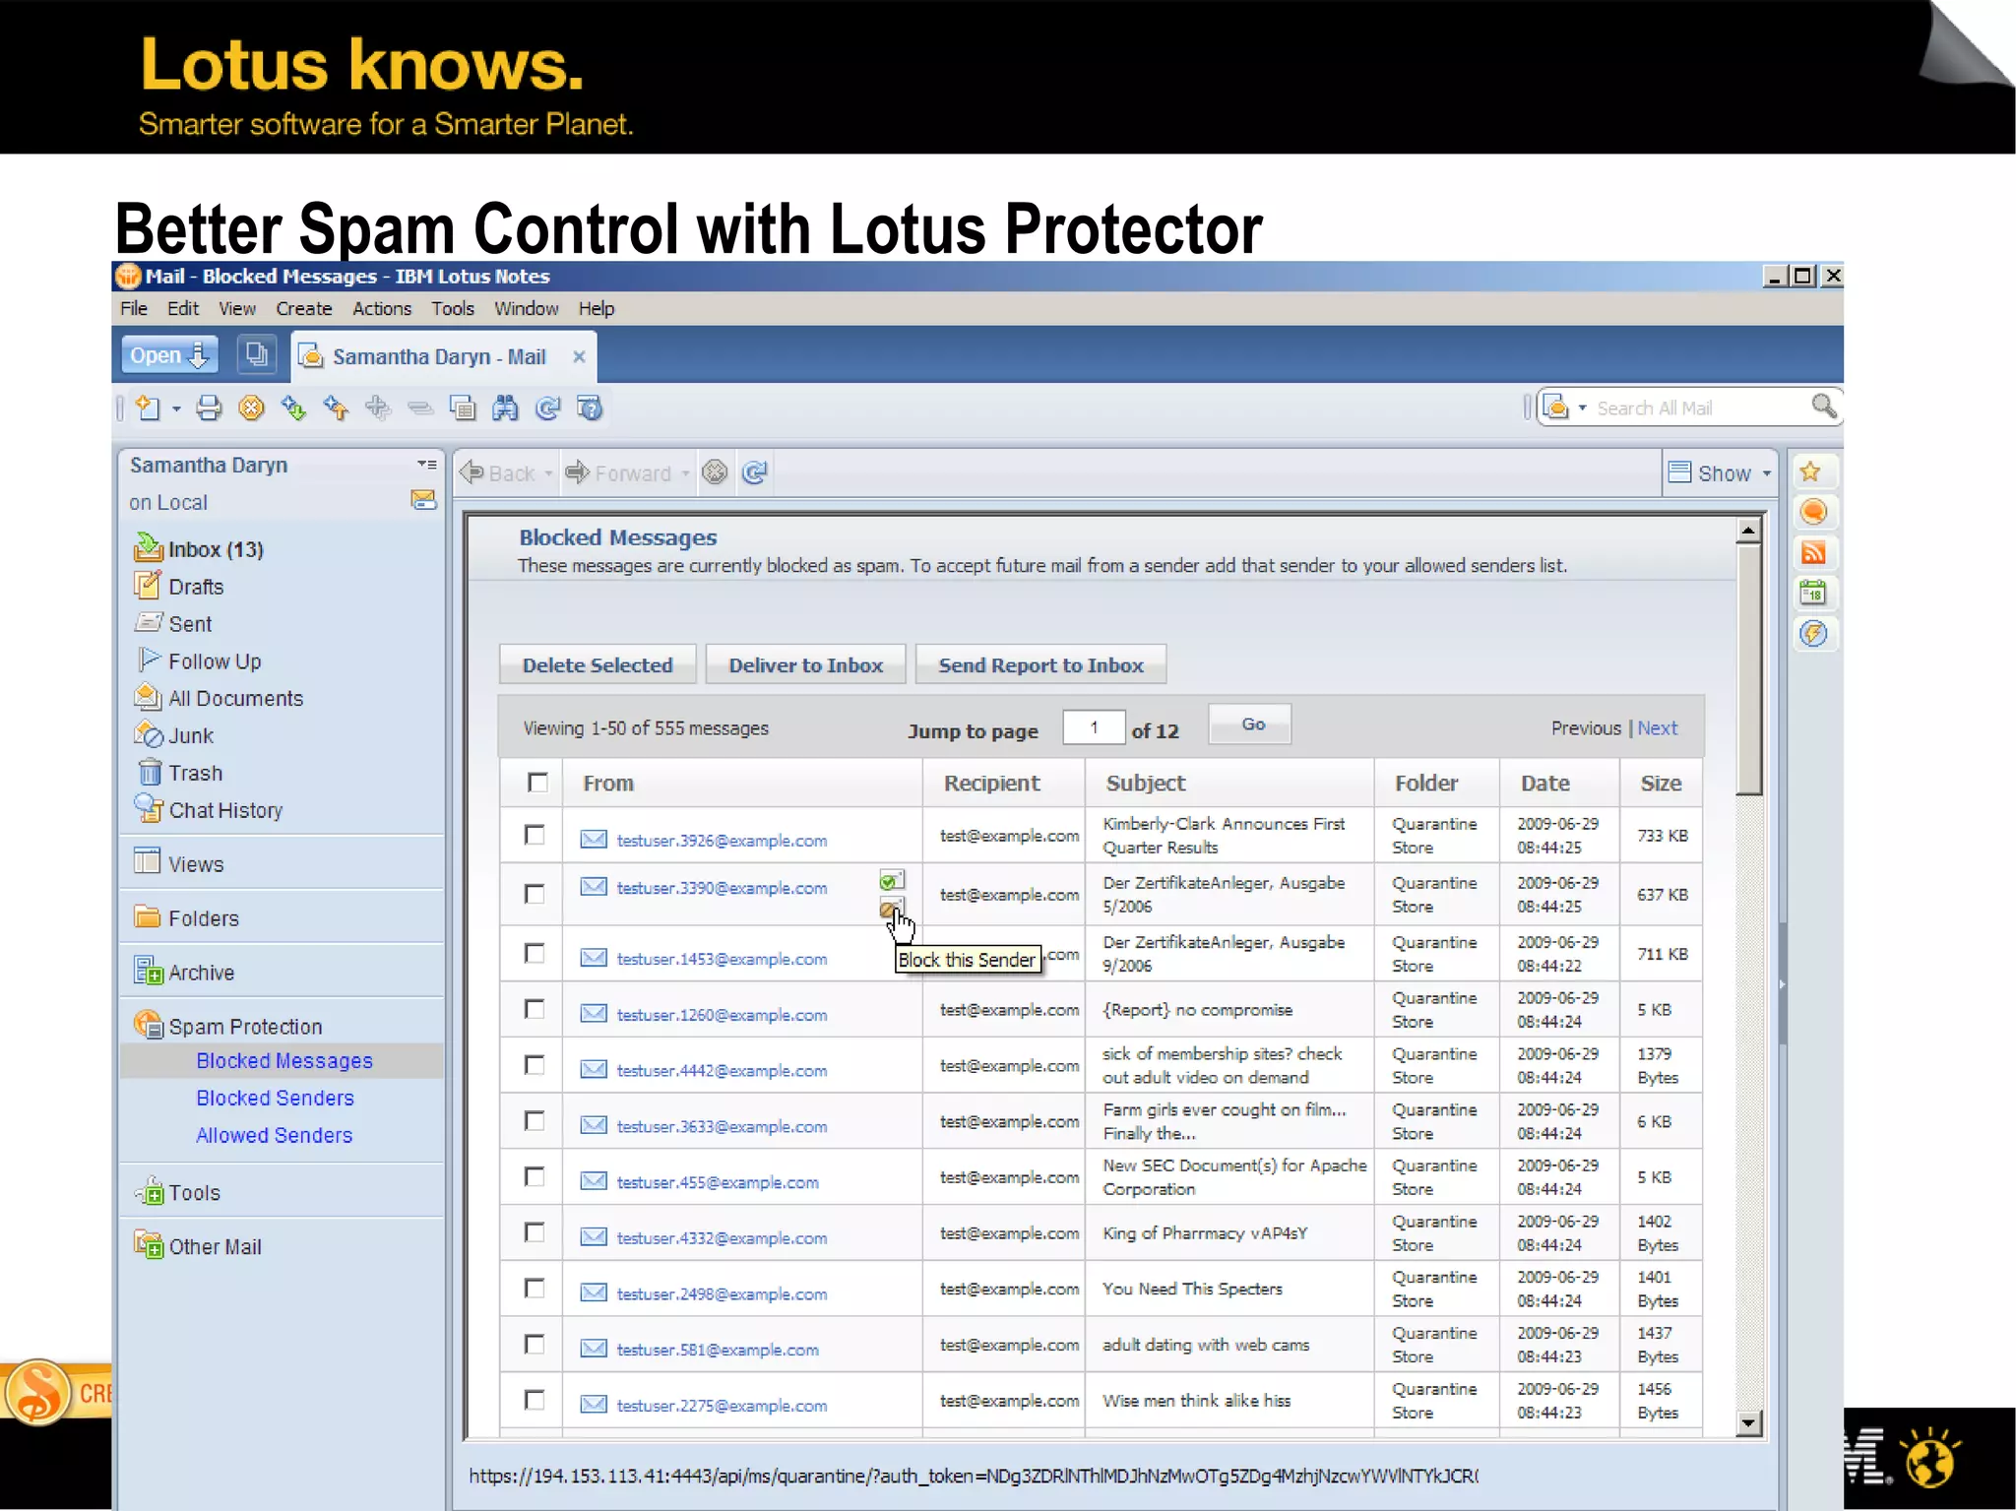Click the Spam Protection icon in sidebar

(x=148, y=1025)
